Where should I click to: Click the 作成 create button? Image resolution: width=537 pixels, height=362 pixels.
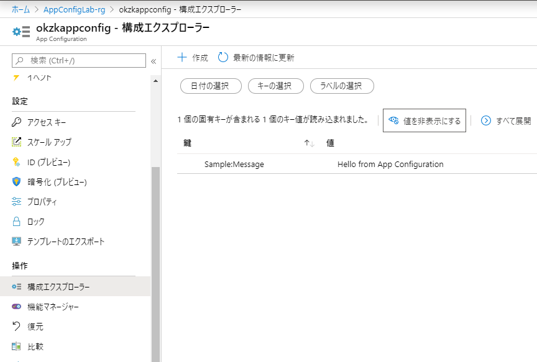tap(193, 58)
